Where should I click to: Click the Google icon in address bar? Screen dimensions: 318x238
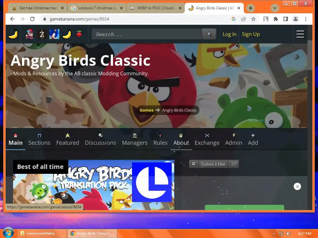click(234, 19)
